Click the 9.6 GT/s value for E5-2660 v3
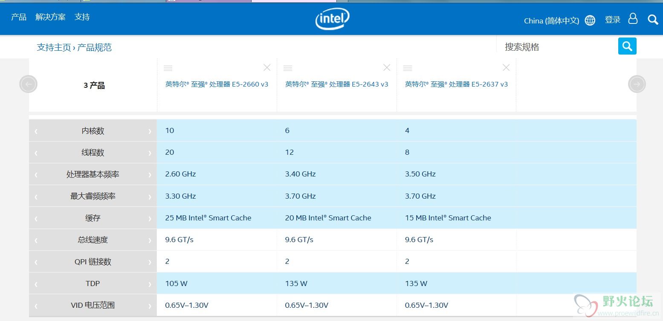 (x=179, y=240)
